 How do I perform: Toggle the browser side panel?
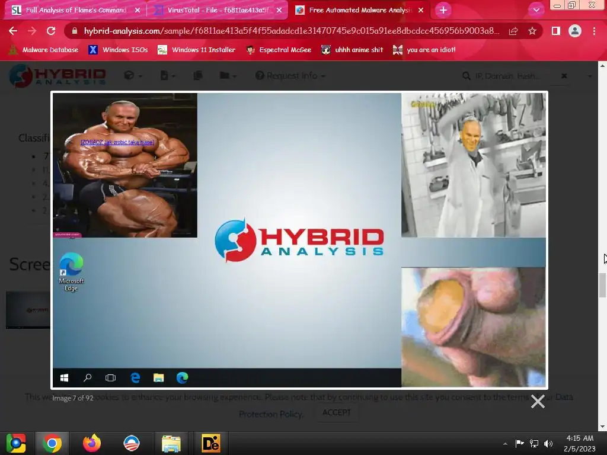click(556, 31)
